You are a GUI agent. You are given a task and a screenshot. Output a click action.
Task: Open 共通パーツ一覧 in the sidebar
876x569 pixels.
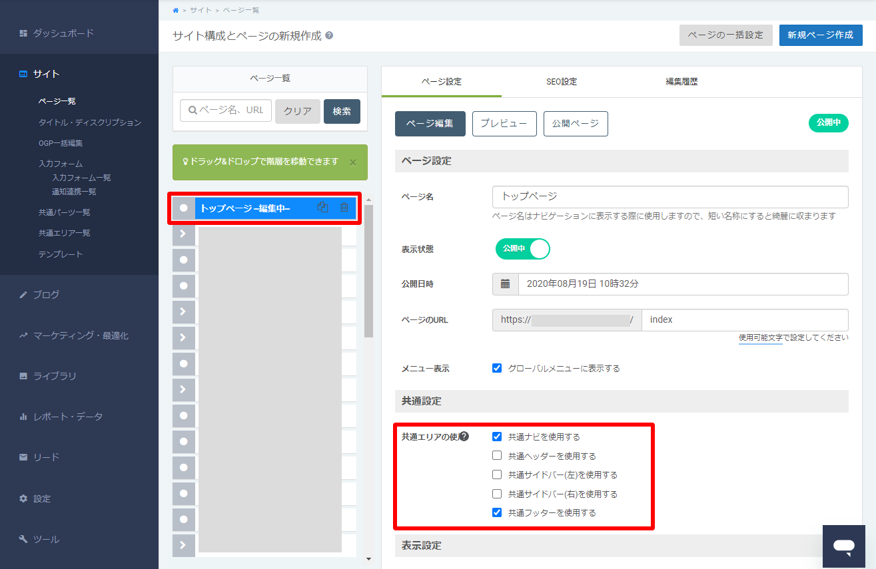tap(65, 212)
